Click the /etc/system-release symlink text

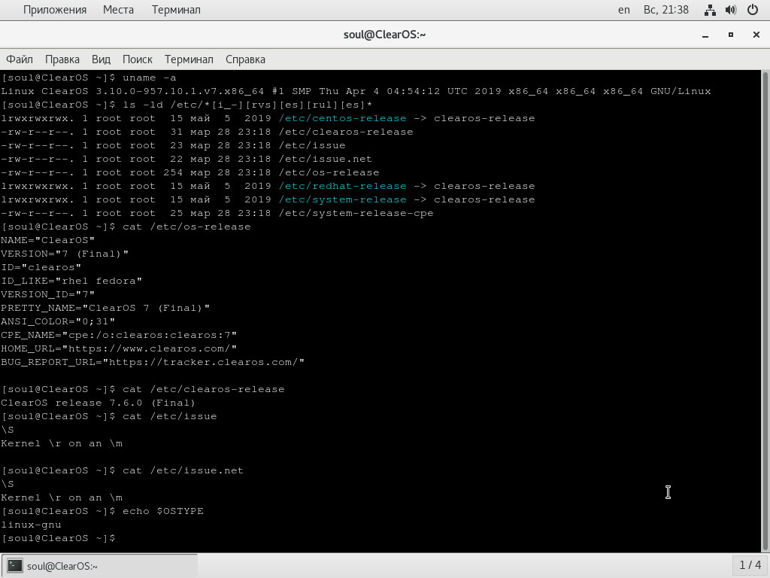[343, 199]
